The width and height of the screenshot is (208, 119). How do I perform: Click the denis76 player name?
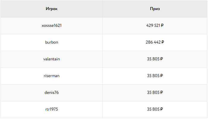(x=51, y=93)
